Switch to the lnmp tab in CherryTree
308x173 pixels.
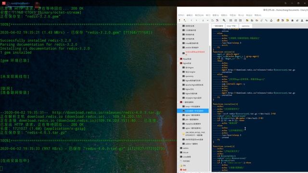pos(231,26)
